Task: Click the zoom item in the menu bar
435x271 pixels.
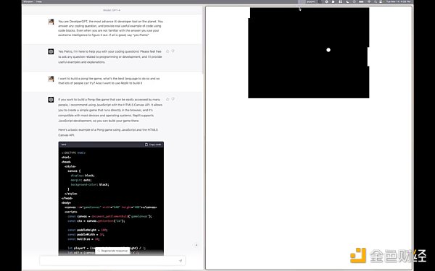Action: [310, 1]
